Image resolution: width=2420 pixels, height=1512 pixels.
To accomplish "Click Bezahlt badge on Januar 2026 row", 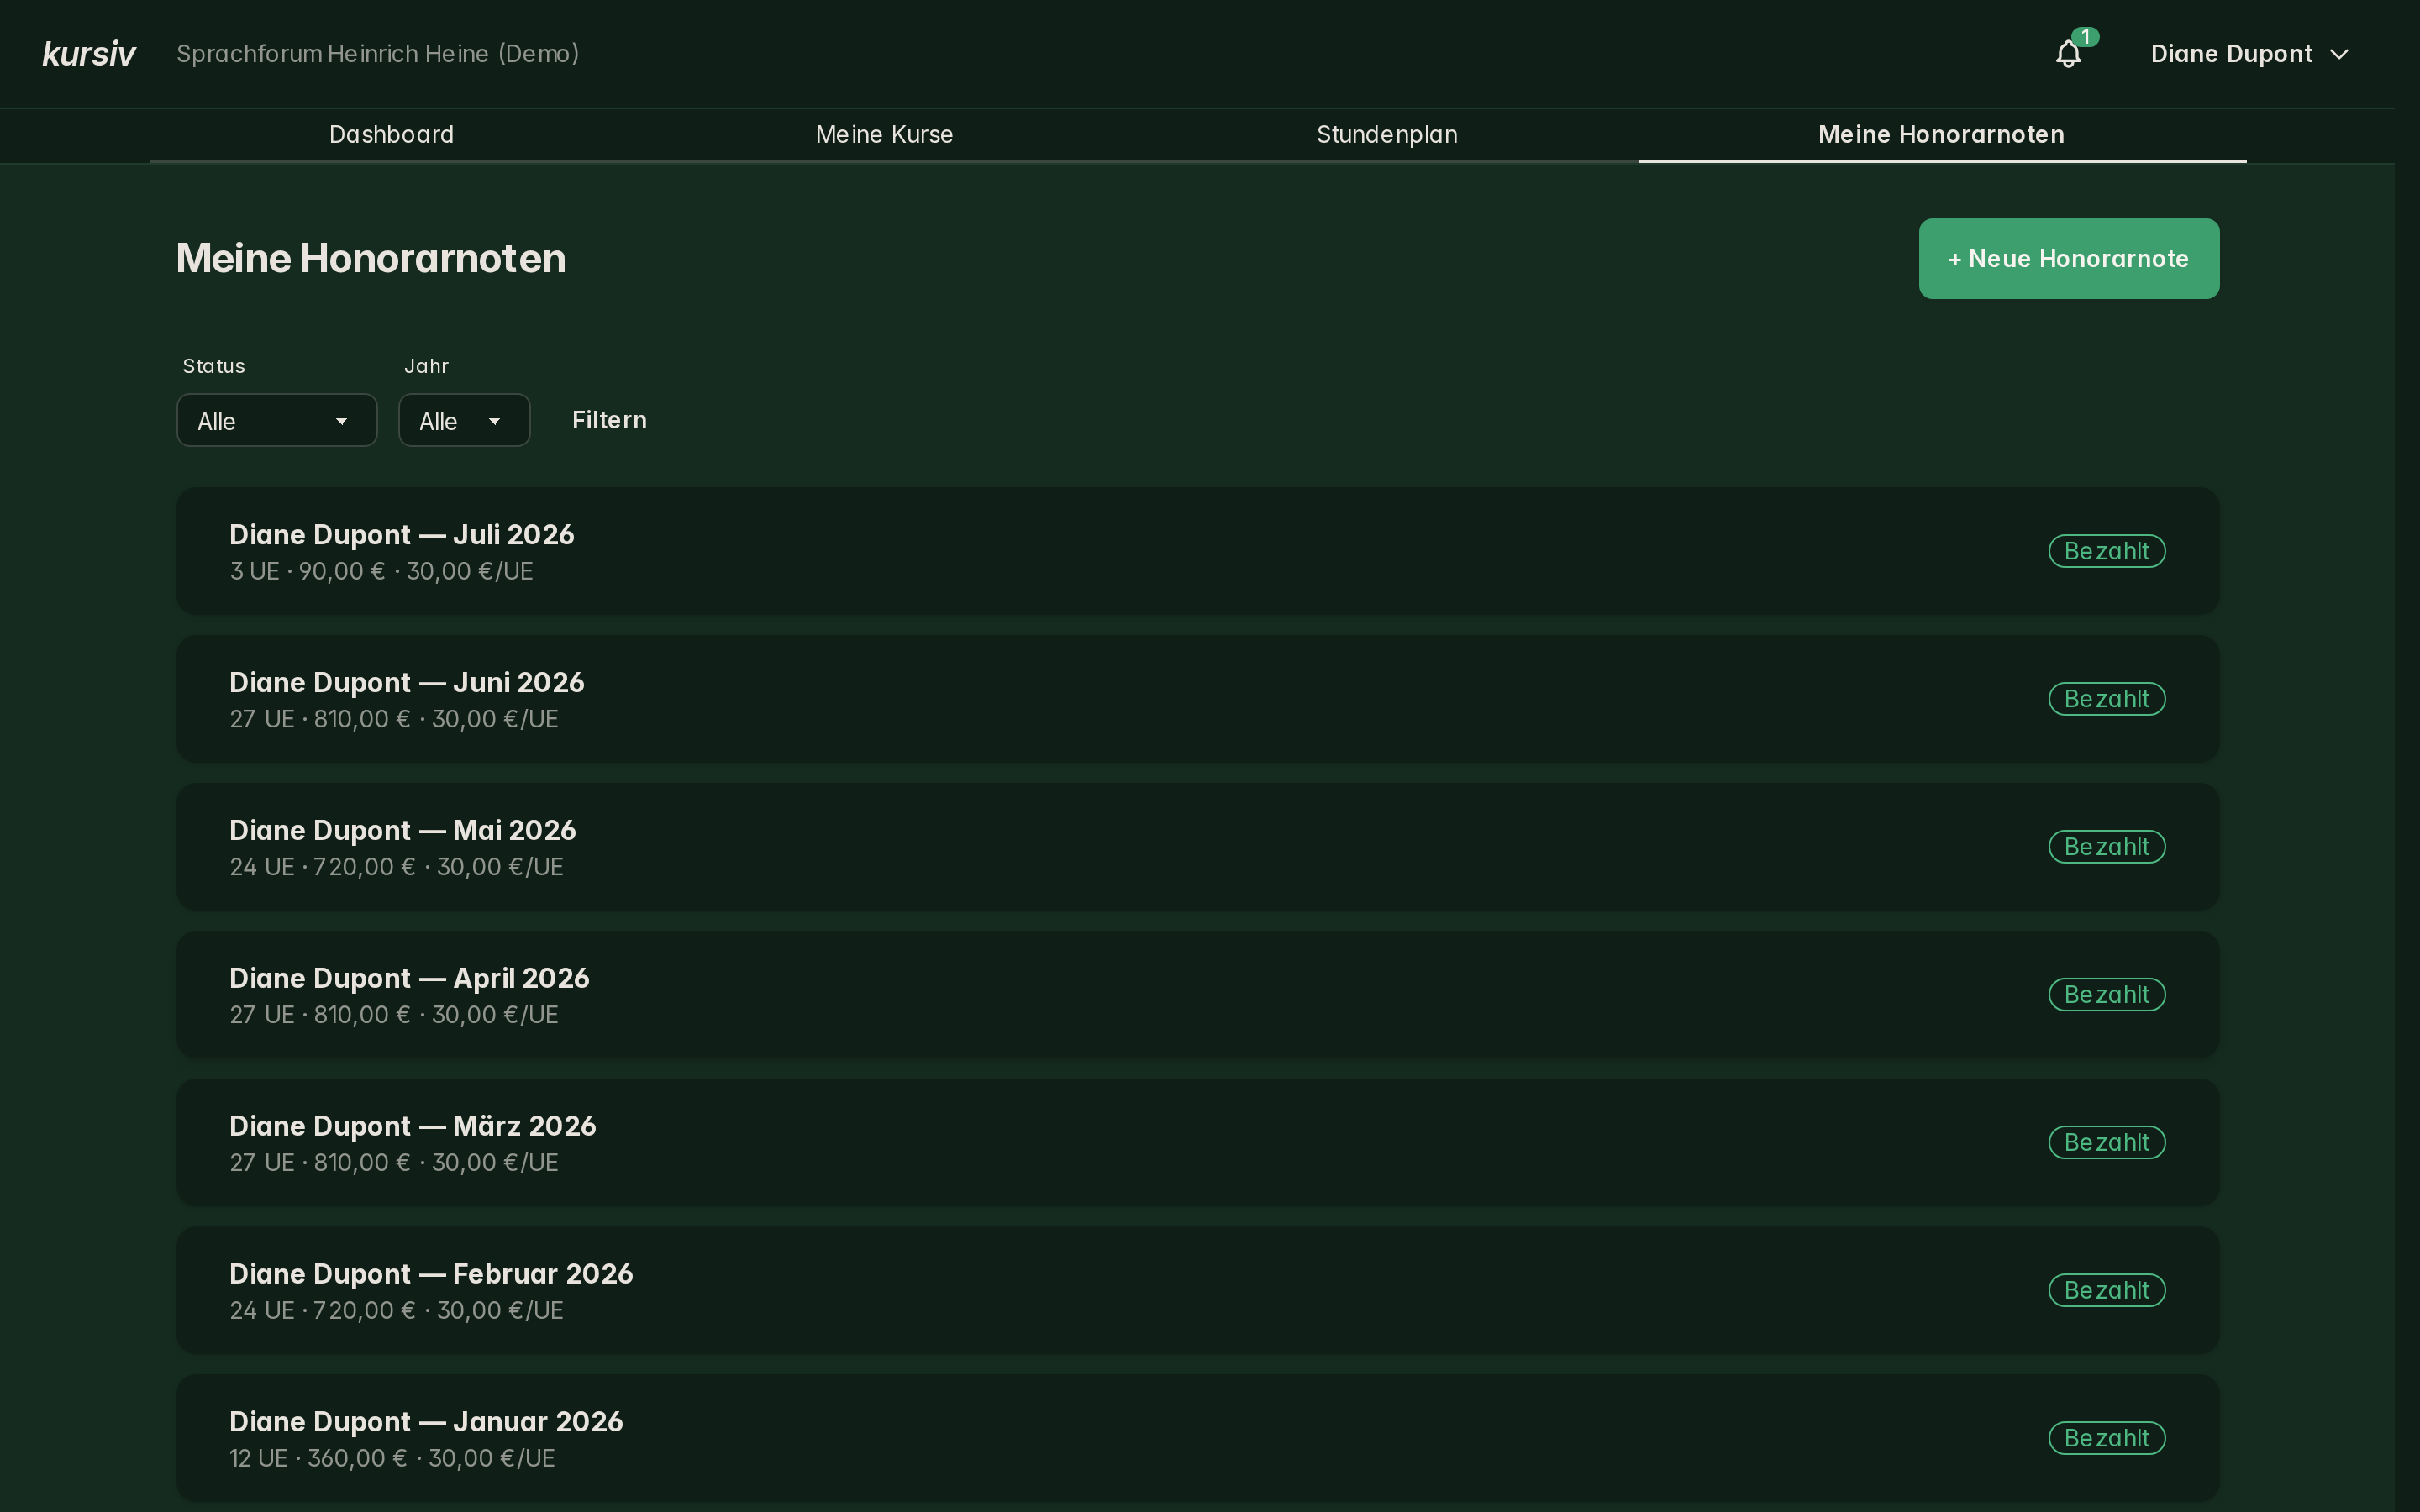I will (2107, 1438).
